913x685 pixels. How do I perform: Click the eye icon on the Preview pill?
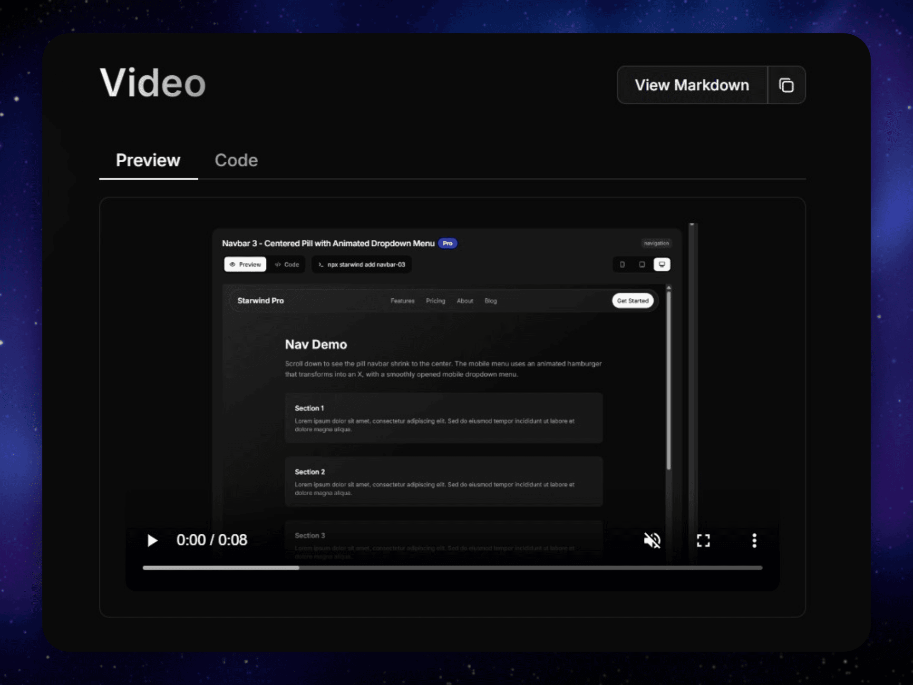pos(233,264)
